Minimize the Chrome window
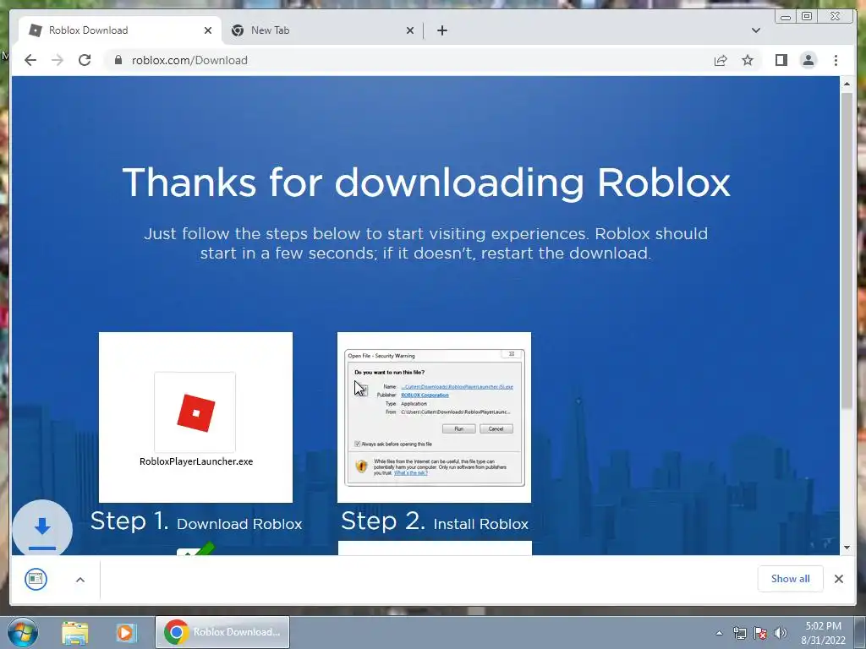Image resolution: width=866 pixels, height=649 pixels. (786, 17)
